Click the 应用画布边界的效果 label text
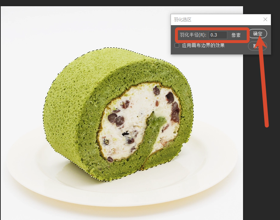Viewport: 280px width, 220px height. click(x=203, y=45)
